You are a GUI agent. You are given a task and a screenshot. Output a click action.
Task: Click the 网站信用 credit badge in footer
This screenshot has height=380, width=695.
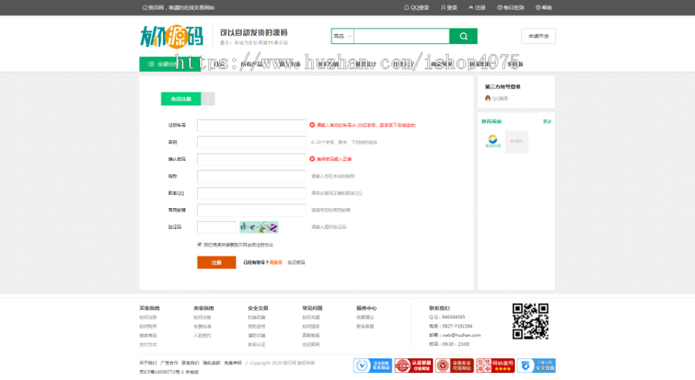coord(494,365)
